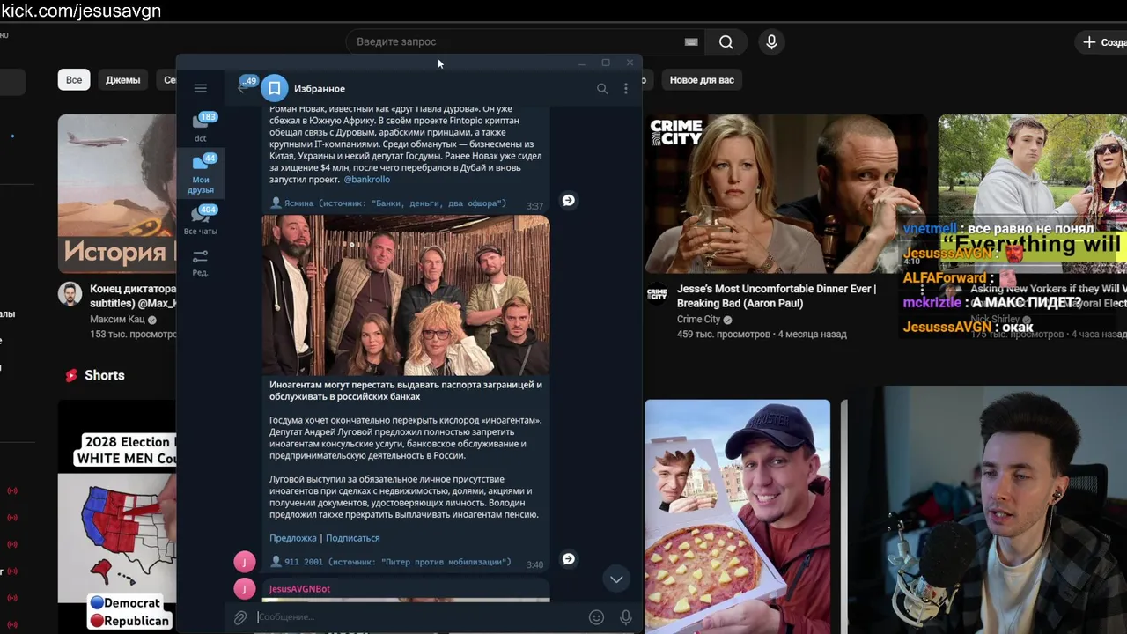
Task: Open chat options three-dot menu
Action: 626,89
